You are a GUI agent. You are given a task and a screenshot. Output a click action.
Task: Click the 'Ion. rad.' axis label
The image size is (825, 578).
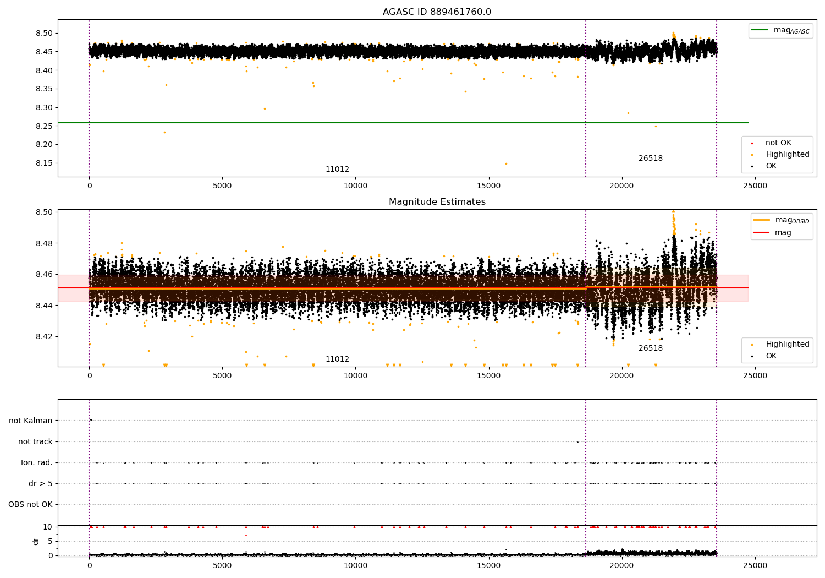(x=37, y=463)
